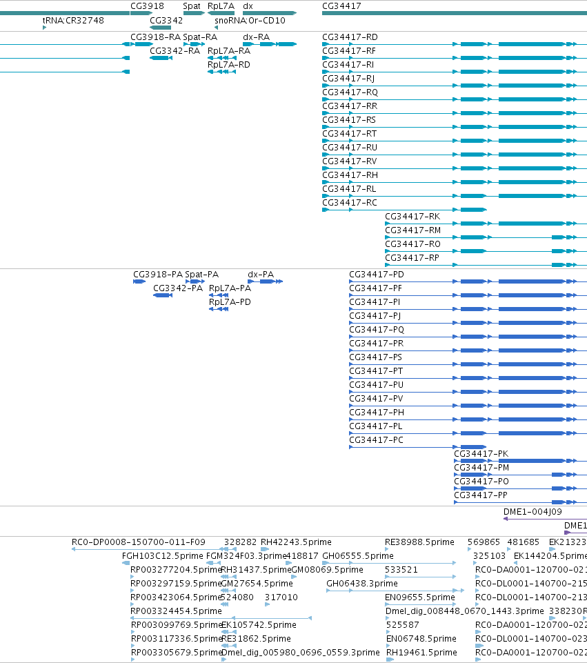Click the Spat gene label
Image resolution: width=587 pixels, height=663 pixels.
pos(192,6)
